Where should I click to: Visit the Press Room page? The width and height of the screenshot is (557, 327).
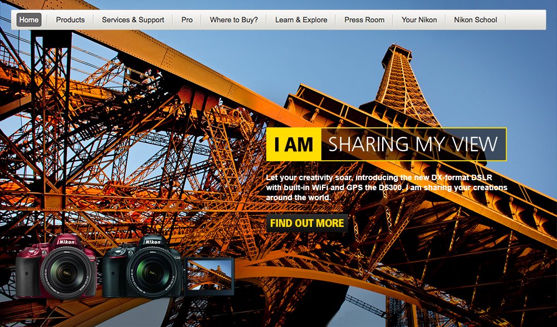pyautogui.click(x=364, y=20)
